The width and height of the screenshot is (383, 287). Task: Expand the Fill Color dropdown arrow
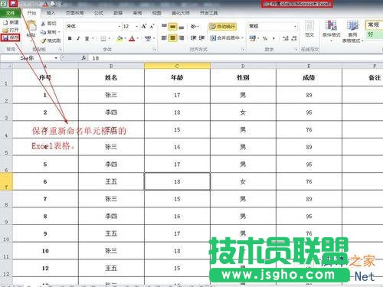[126, 38]
